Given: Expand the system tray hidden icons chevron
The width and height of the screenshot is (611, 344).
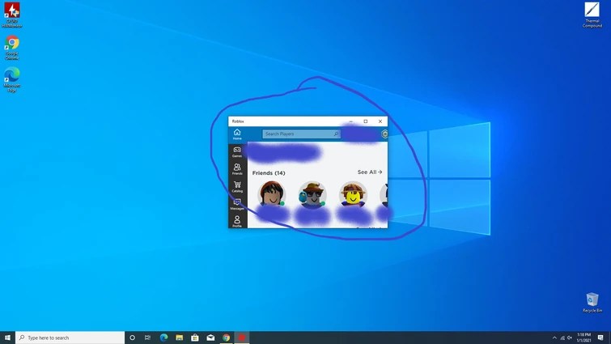Looking at the screenshot, I should (554, 338).
